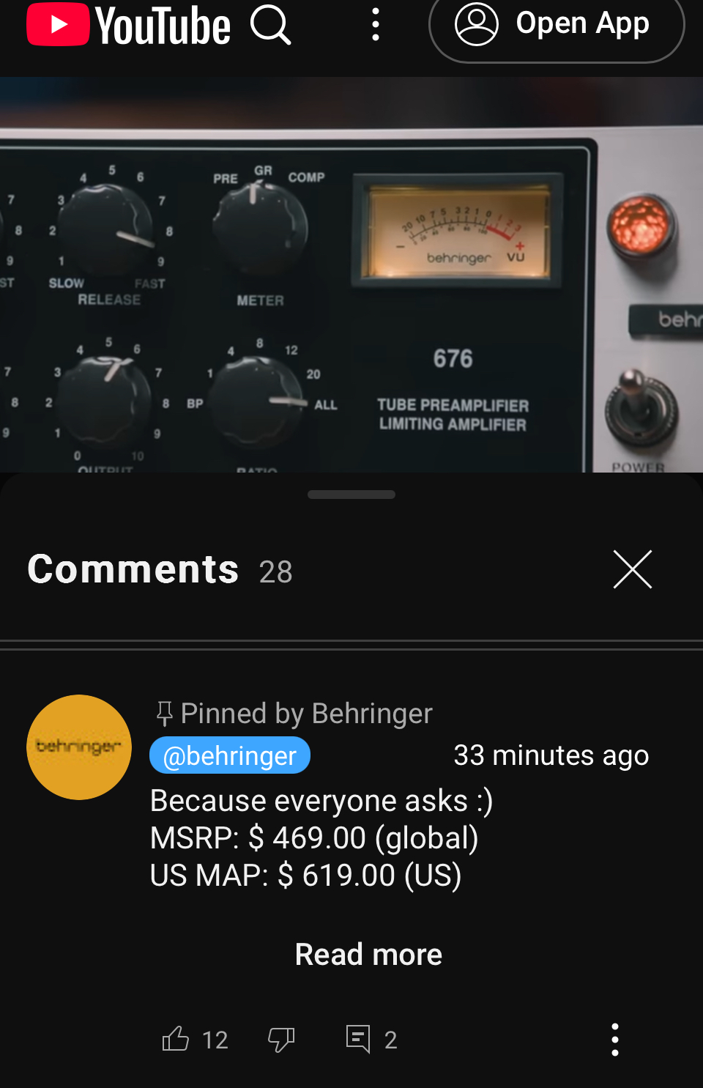703x1088 pixels.
Task: Tap the video player area
Action: point(351,275)
